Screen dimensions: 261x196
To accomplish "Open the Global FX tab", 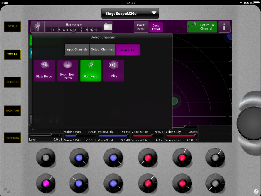I will (x=128, y=50).
